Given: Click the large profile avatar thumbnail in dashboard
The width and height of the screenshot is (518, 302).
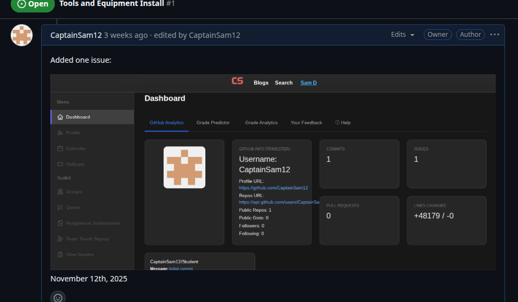Looking at the screenshot, I should [x=184, y=167].
